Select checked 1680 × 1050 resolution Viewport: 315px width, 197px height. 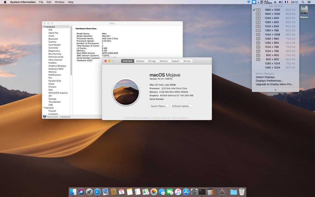[x=275, y=10]
